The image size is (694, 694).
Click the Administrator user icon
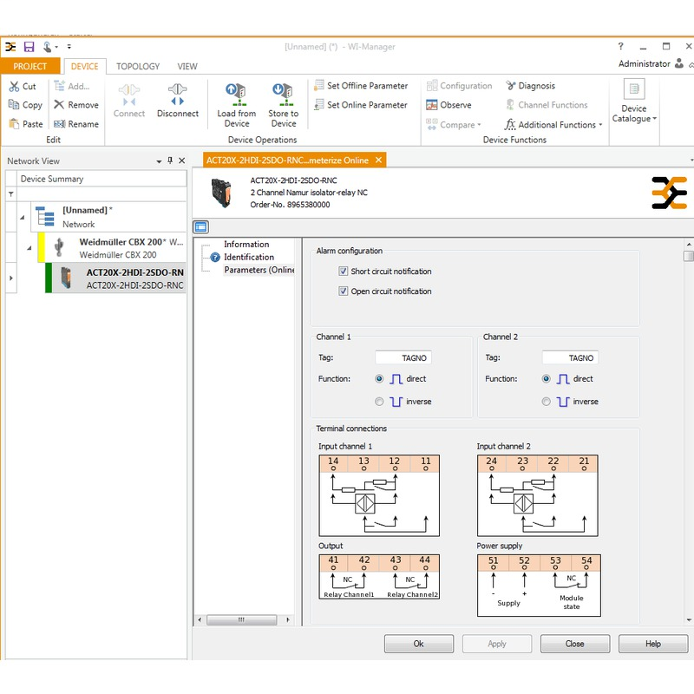click(x=679, y=63)
